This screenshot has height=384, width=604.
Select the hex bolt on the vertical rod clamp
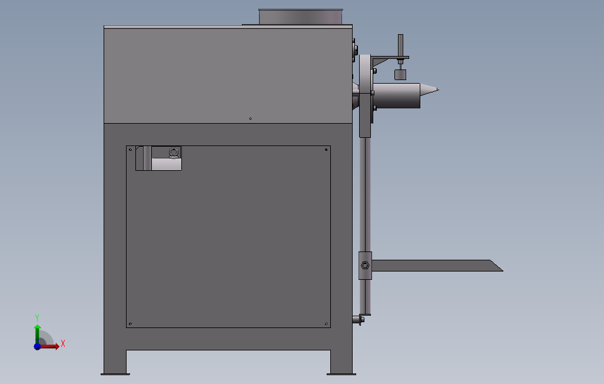point(365,265)
